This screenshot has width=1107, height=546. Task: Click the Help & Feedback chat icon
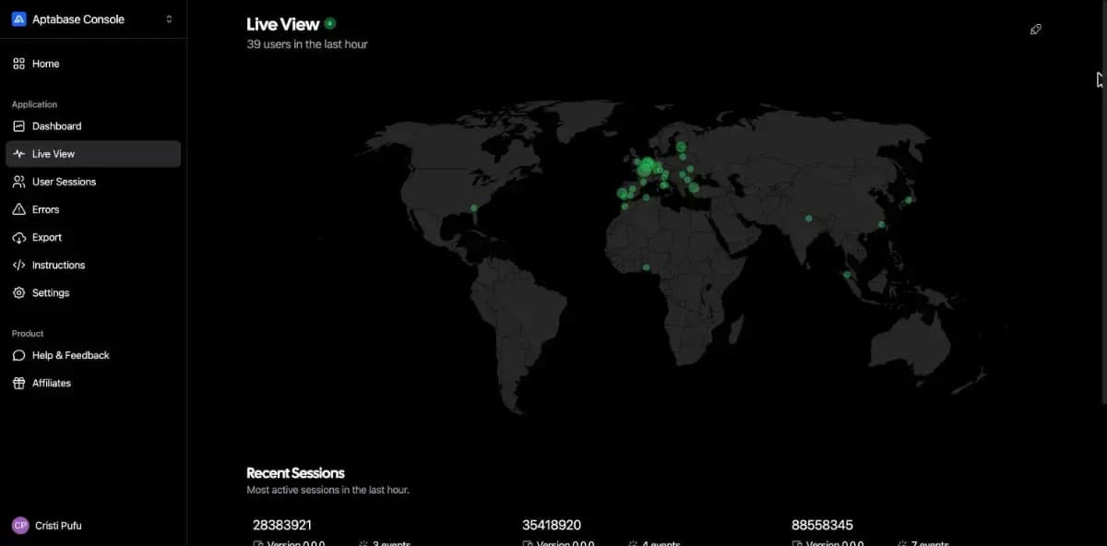[18, 355]
